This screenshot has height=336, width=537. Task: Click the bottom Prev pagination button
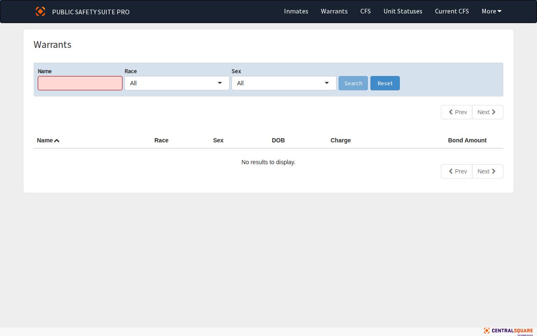point(457,171)
